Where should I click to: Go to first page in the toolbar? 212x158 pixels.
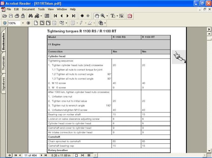[55, 16]
